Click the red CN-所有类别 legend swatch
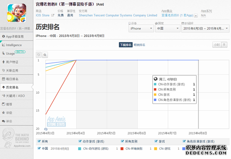The image size is (231, 159). (x=122, y=149)
